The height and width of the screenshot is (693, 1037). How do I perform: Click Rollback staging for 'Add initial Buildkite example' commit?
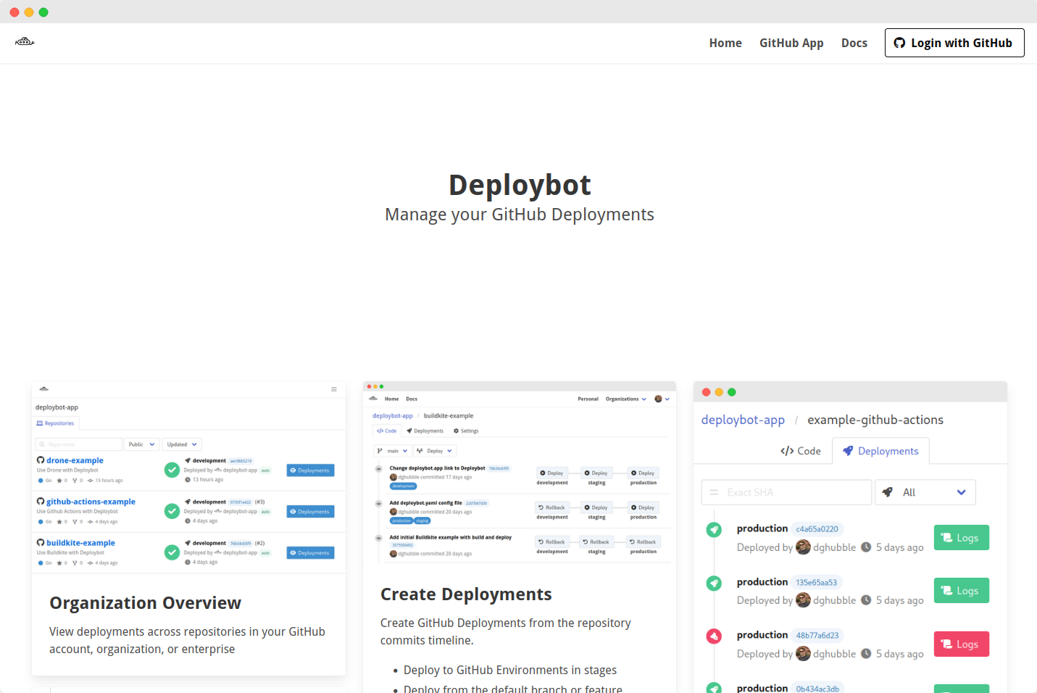pyautogui.click(x=596, y=541)
